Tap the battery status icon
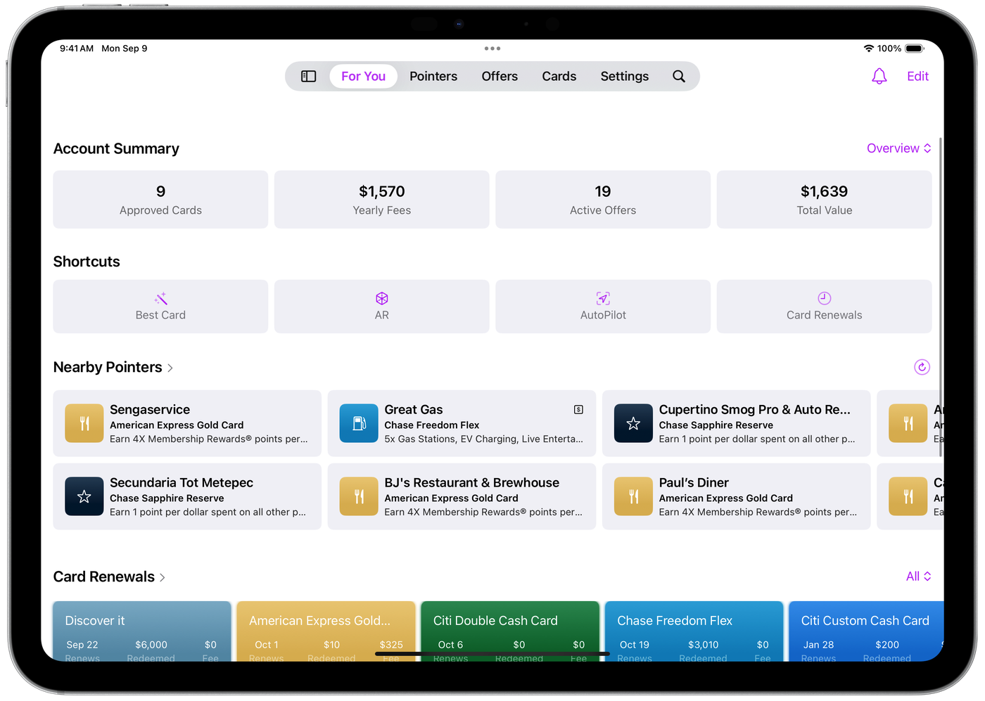This screenshot has height=701, width=985. point(915,49)
